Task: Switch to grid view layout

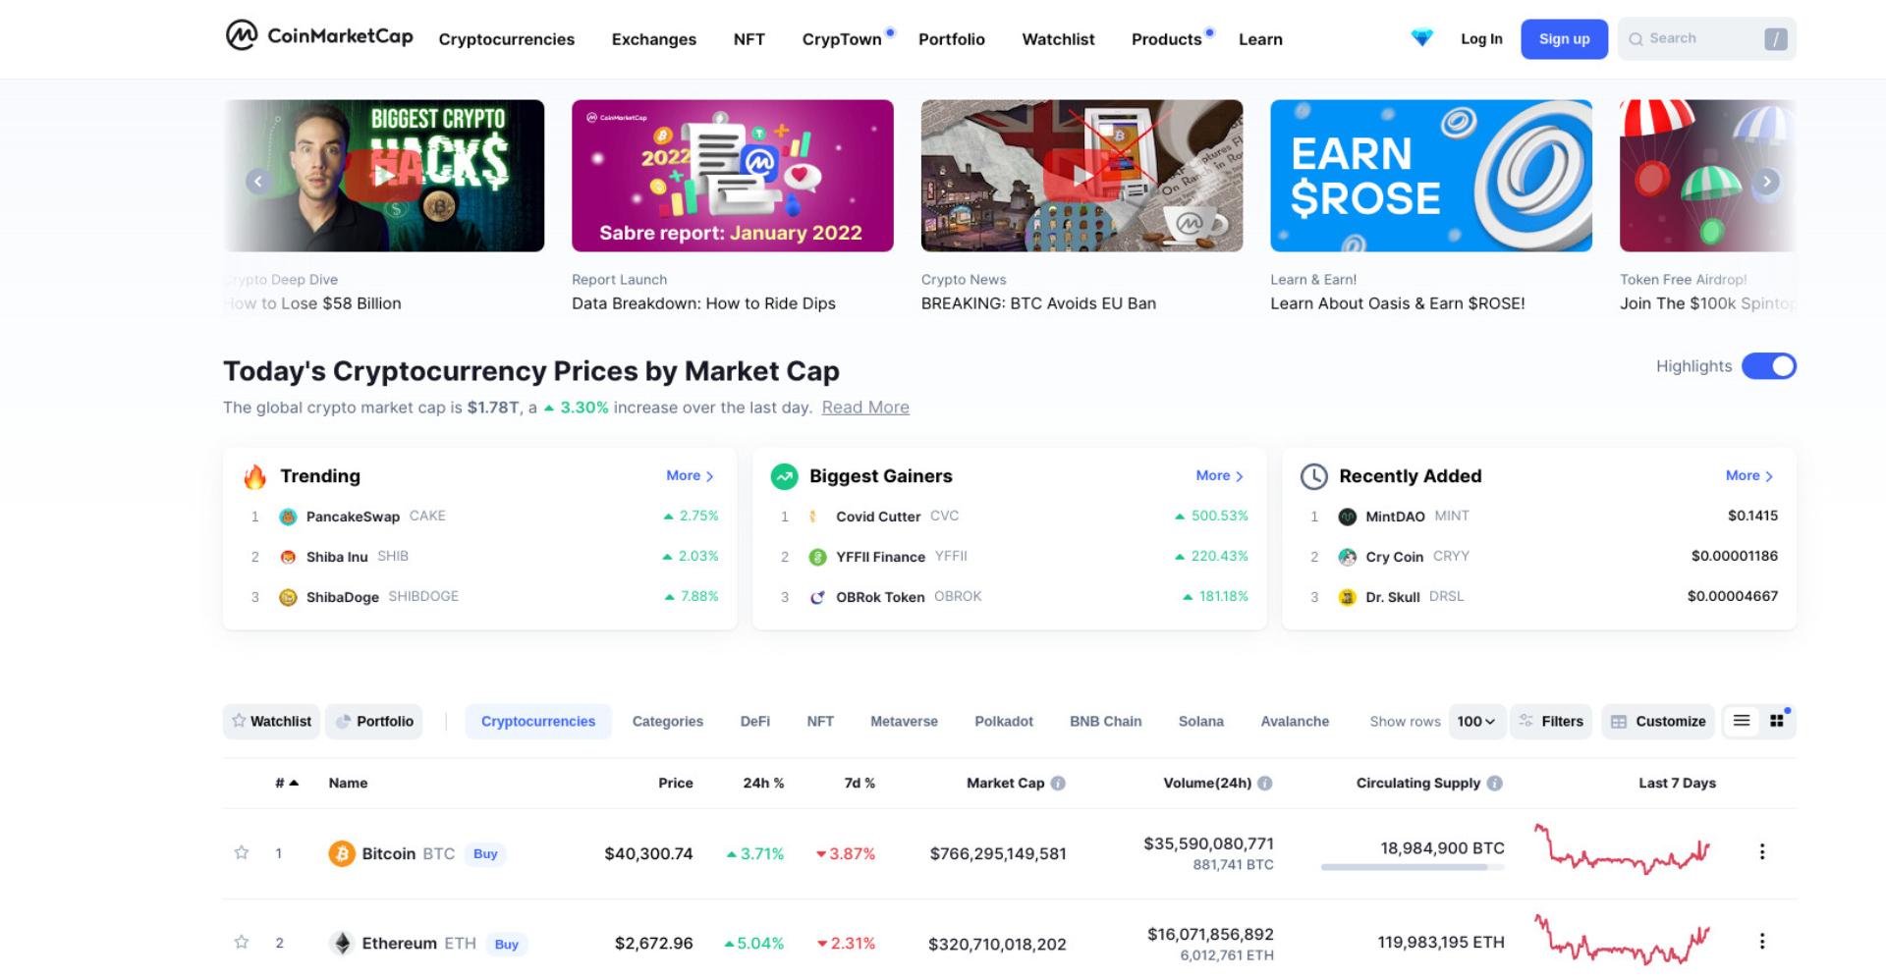Action: 1776,721
